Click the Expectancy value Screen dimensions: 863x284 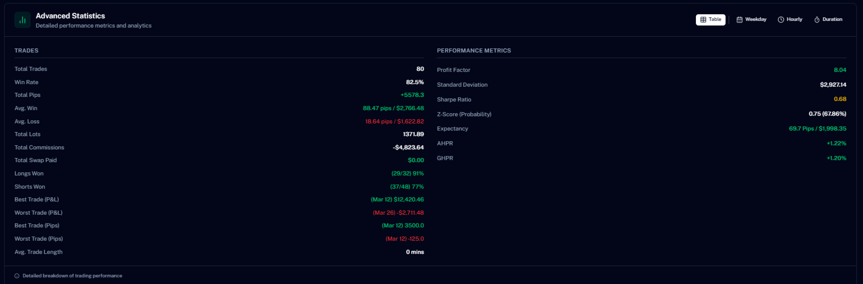coord(818,128)
